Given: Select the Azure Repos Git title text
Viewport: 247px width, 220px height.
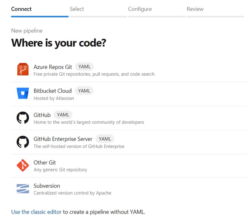Looking at the screenshot, I should pyautogui.click(x=52, y=67).
